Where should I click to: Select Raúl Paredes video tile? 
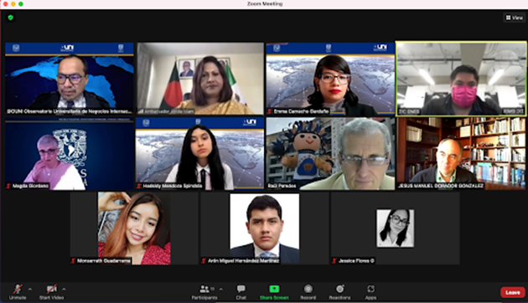coord(330,154)
